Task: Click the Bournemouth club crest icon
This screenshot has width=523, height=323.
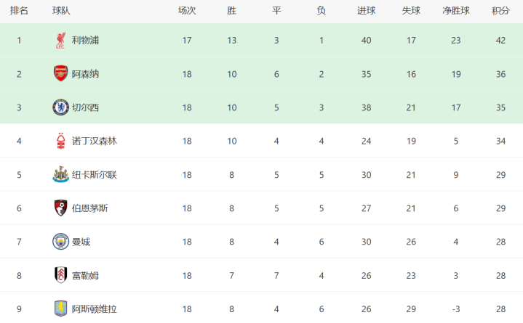Action: (x=60, y=208)
